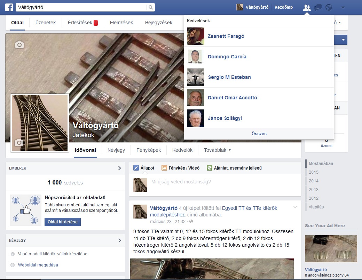Click the search magnifier icon
Screen dimensions: 362x280
(150, 7)
